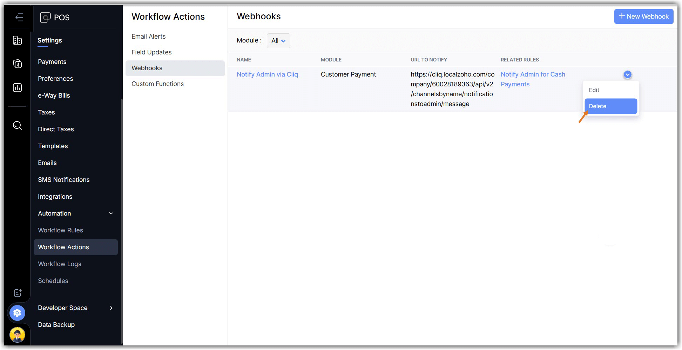Expand the Developer Space submenu
The width and height of the screenshot is (682, 350).
[x=111, y=308]
